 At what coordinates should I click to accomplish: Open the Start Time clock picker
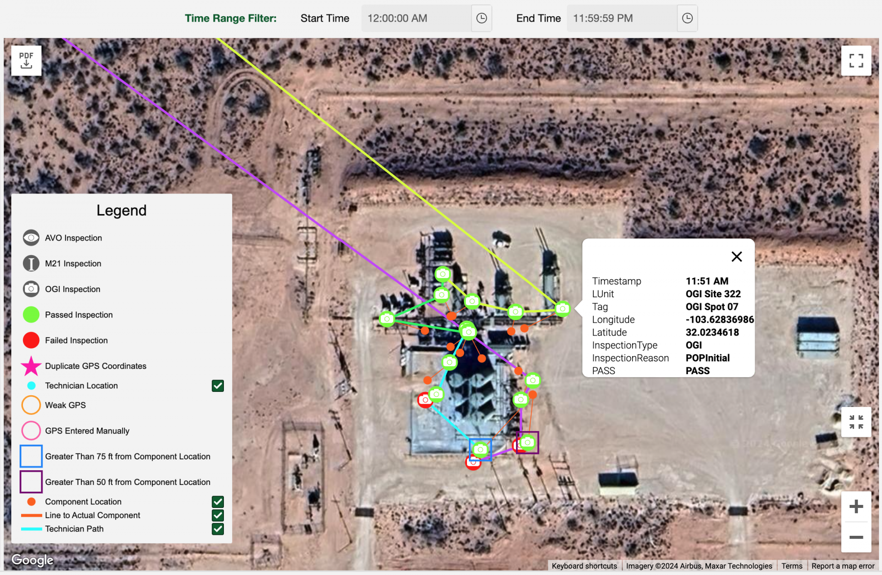click(481, 19)
